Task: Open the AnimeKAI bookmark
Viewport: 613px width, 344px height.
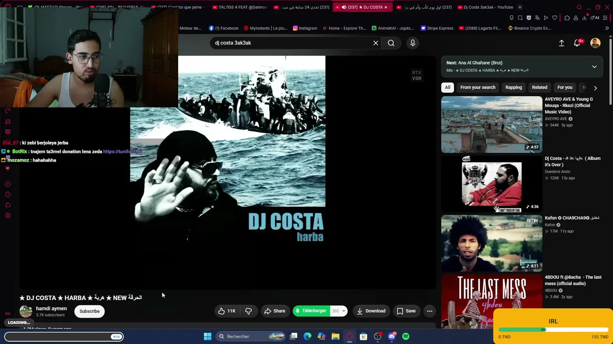Action: (392, 28)
